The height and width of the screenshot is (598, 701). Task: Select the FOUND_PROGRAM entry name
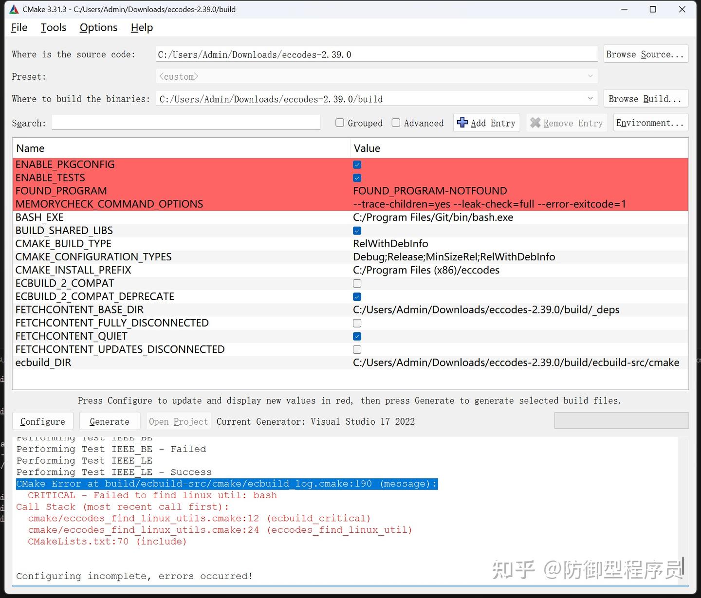pyautogui.click(x=61, y=191)
